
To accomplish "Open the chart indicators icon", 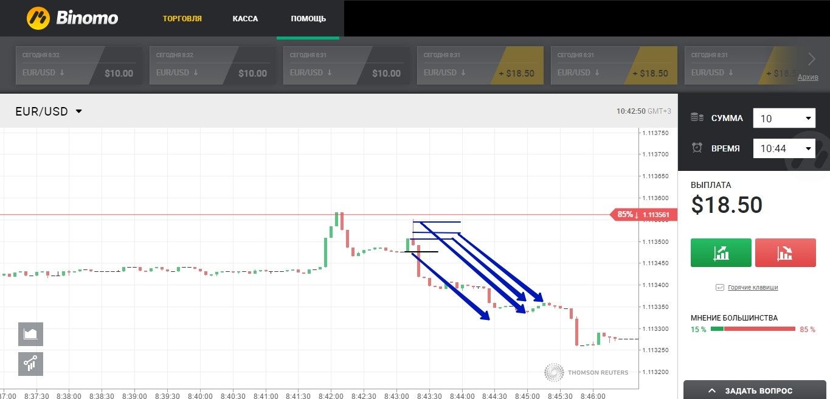I will pyautogui.click(x=30, y=364).
